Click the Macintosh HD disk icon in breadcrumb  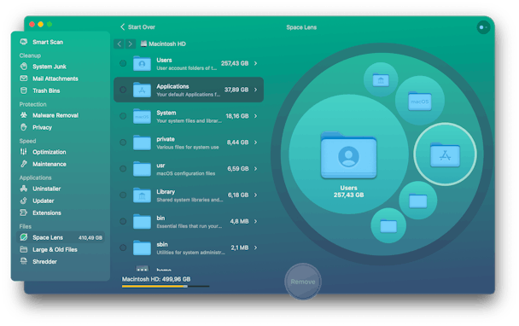(x=143, y=44)
